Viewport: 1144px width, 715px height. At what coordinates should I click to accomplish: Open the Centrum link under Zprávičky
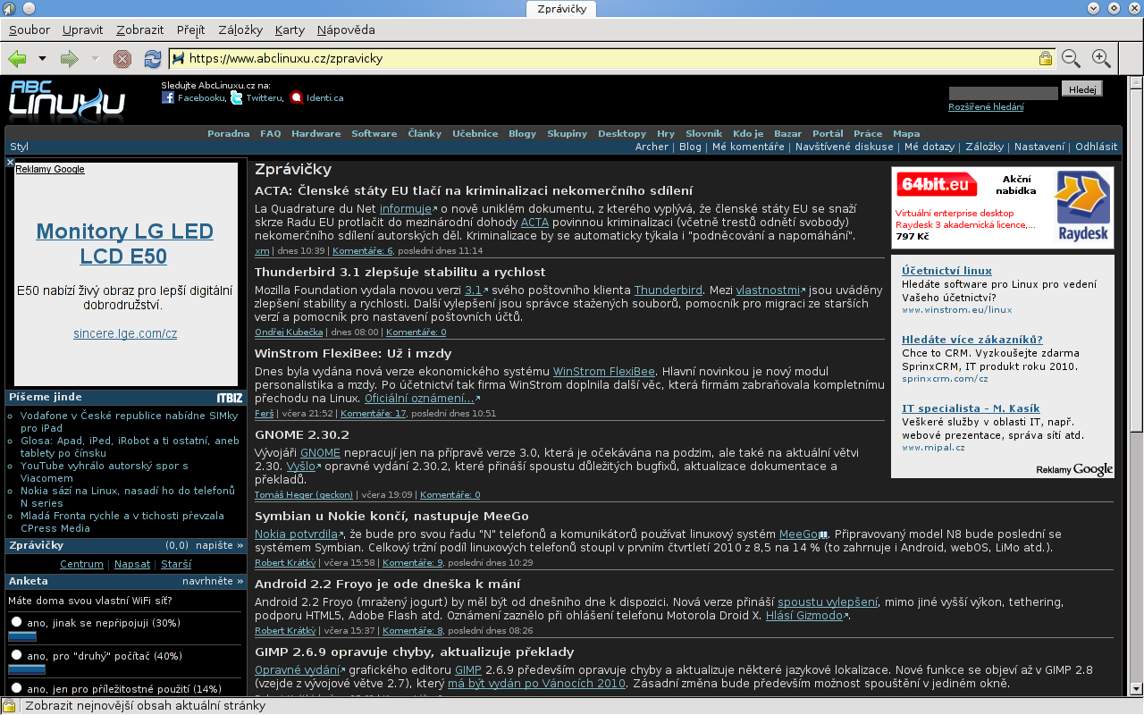click(81, 564)
